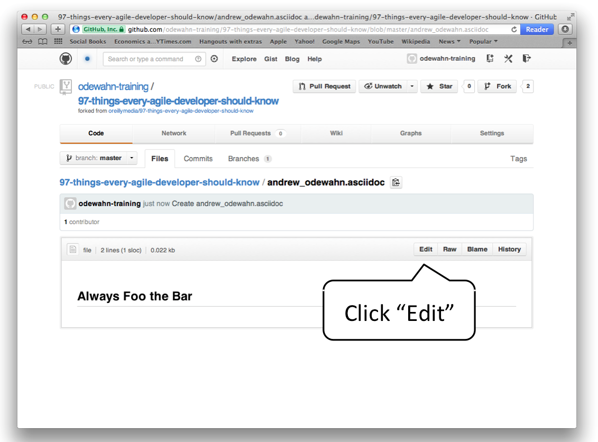Open the Tags link
This screenshot has height=442, width=598.
point(519,159)
